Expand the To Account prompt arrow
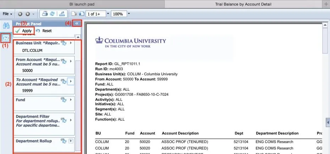This screenshot has height=154, width=330. (71, 81)
